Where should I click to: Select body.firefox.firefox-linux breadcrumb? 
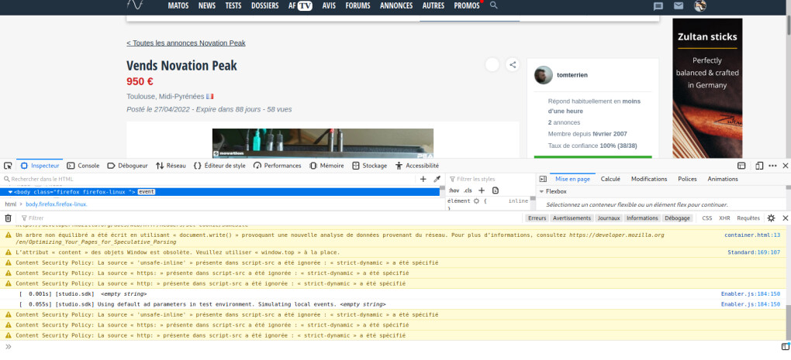pyautogui.click(x=57, y=204)
